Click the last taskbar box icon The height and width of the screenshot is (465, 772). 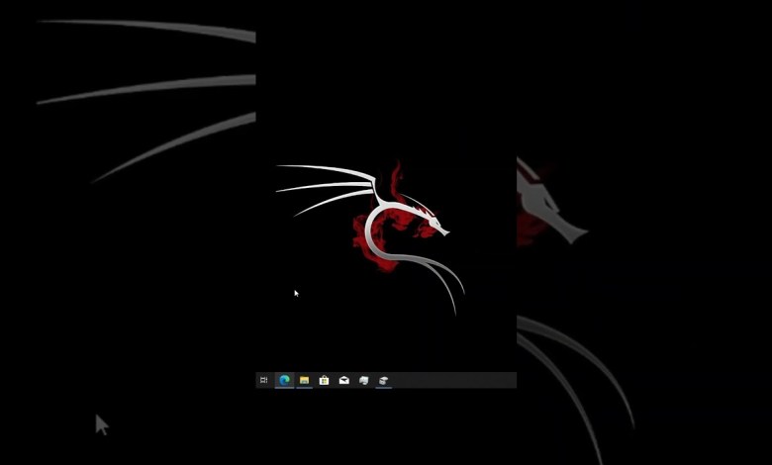384,380
